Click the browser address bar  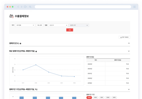click(x=83, y=7)
